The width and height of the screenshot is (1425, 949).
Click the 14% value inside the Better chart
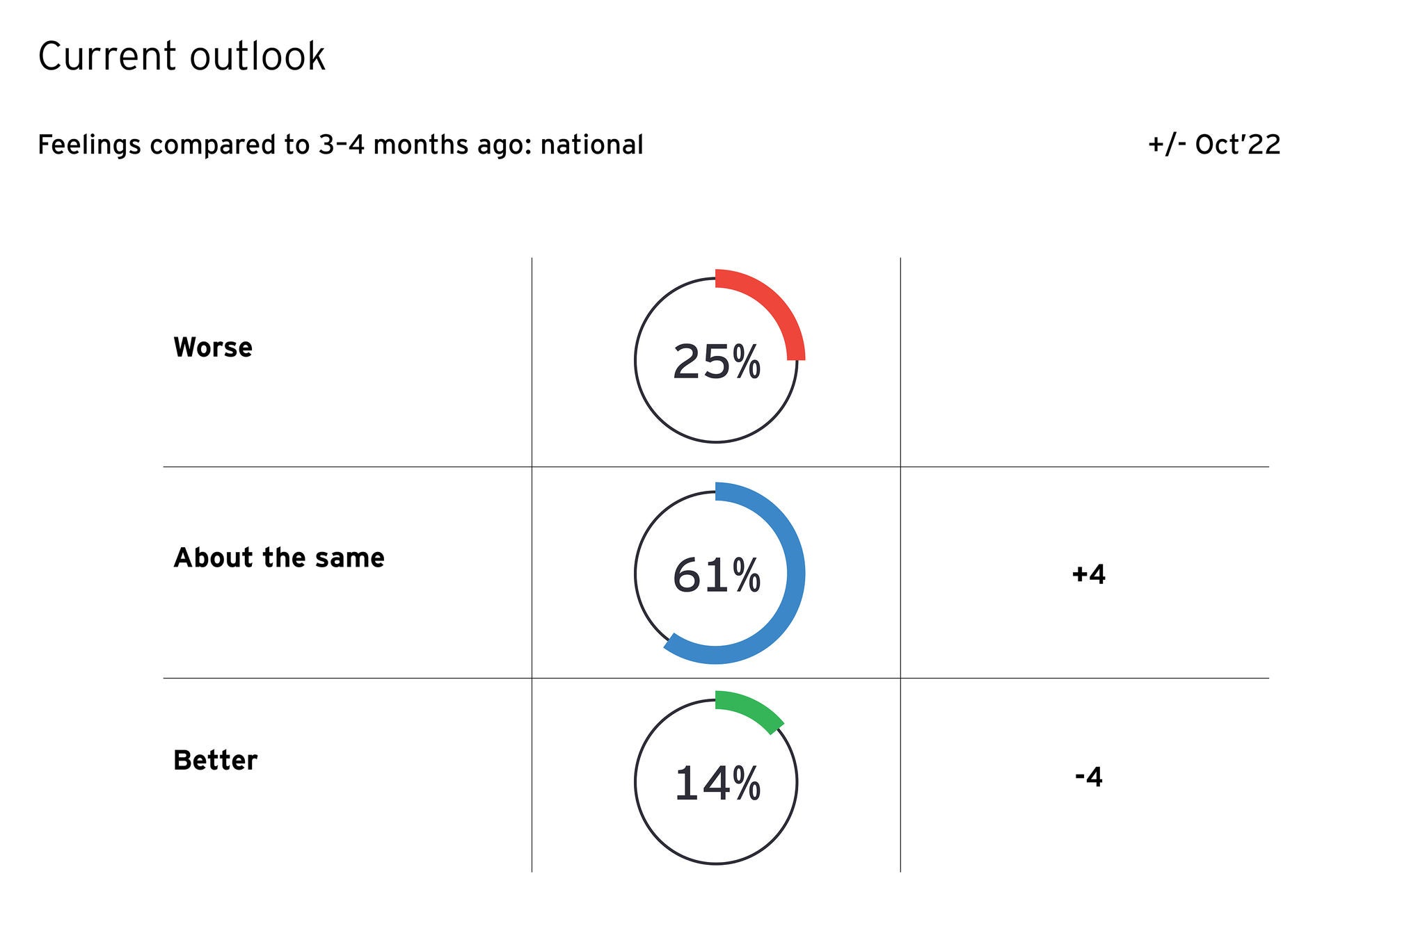pyautogui.click(x=717, y=784)
